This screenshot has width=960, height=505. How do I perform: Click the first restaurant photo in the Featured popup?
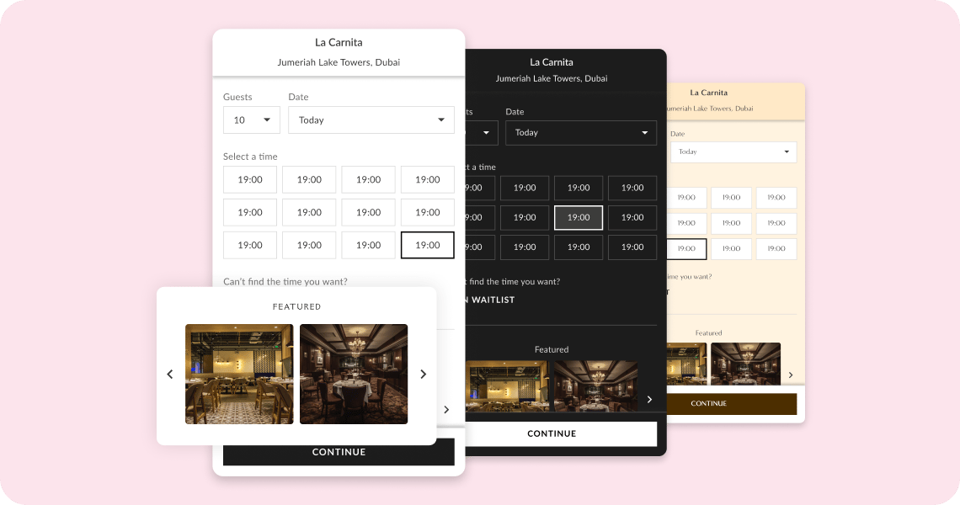[x=239, y=374]
